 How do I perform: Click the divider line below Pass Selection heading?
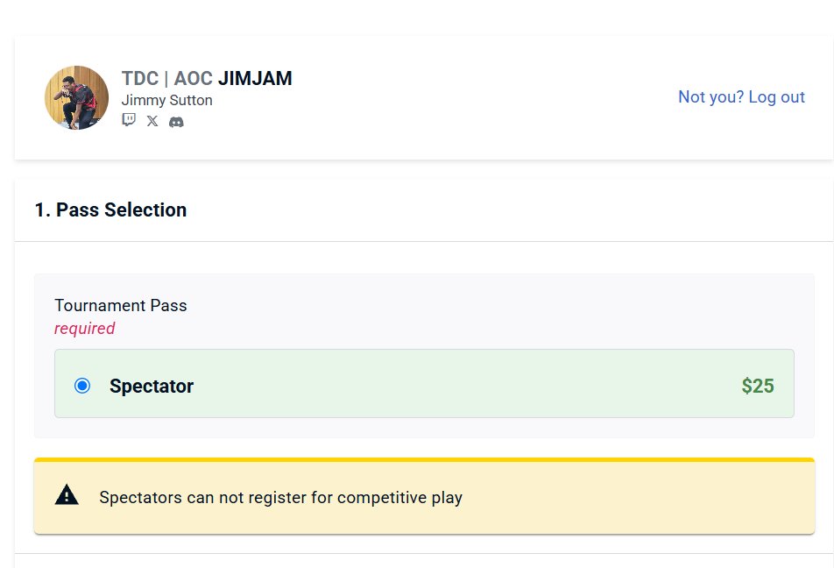tap(424, 241)
